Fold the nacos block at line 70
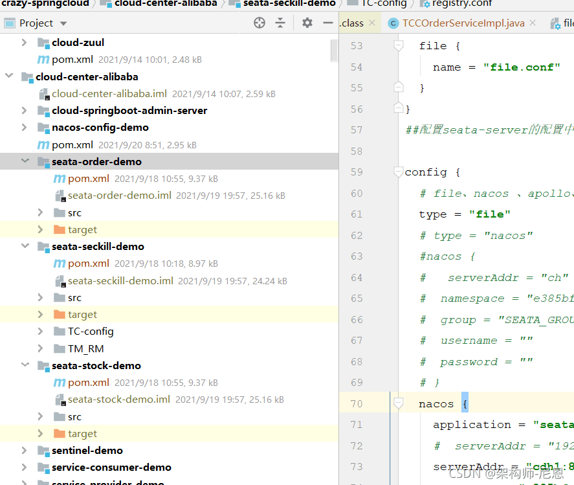This screenshot has width=574, height=485. pyautogui.click(x=398, y=403)
